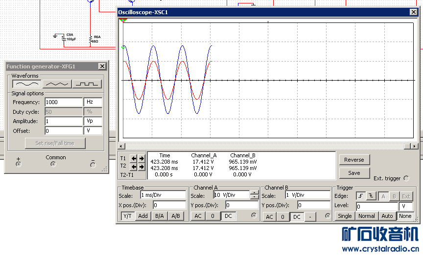The height and width of the screenshot is (255, 423).
Task: Select the sine waveform button
Action: (x=26, y=84)
